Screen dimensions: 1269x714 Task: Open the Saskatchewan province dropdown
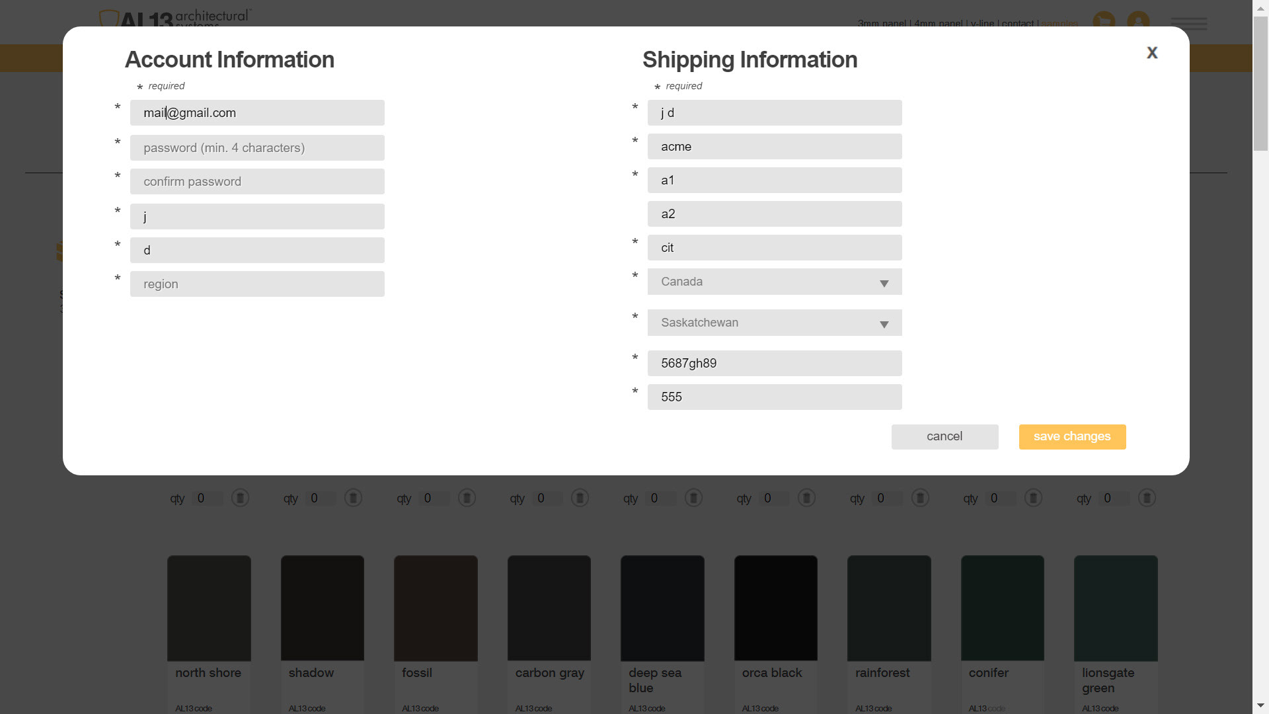click(774, 323)
